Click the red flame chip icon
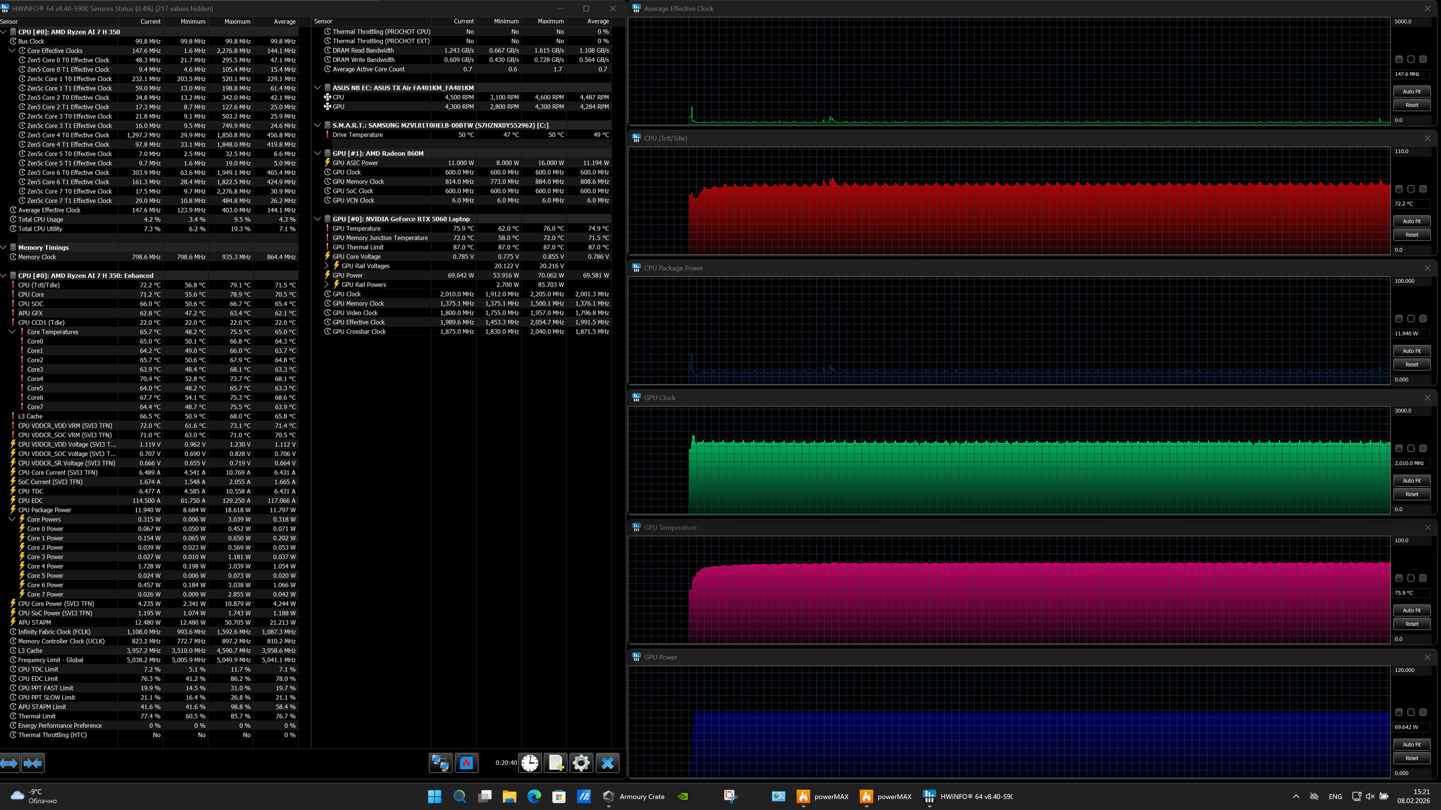Viewport: 1441px width, 810px height. tap(466, 763)
